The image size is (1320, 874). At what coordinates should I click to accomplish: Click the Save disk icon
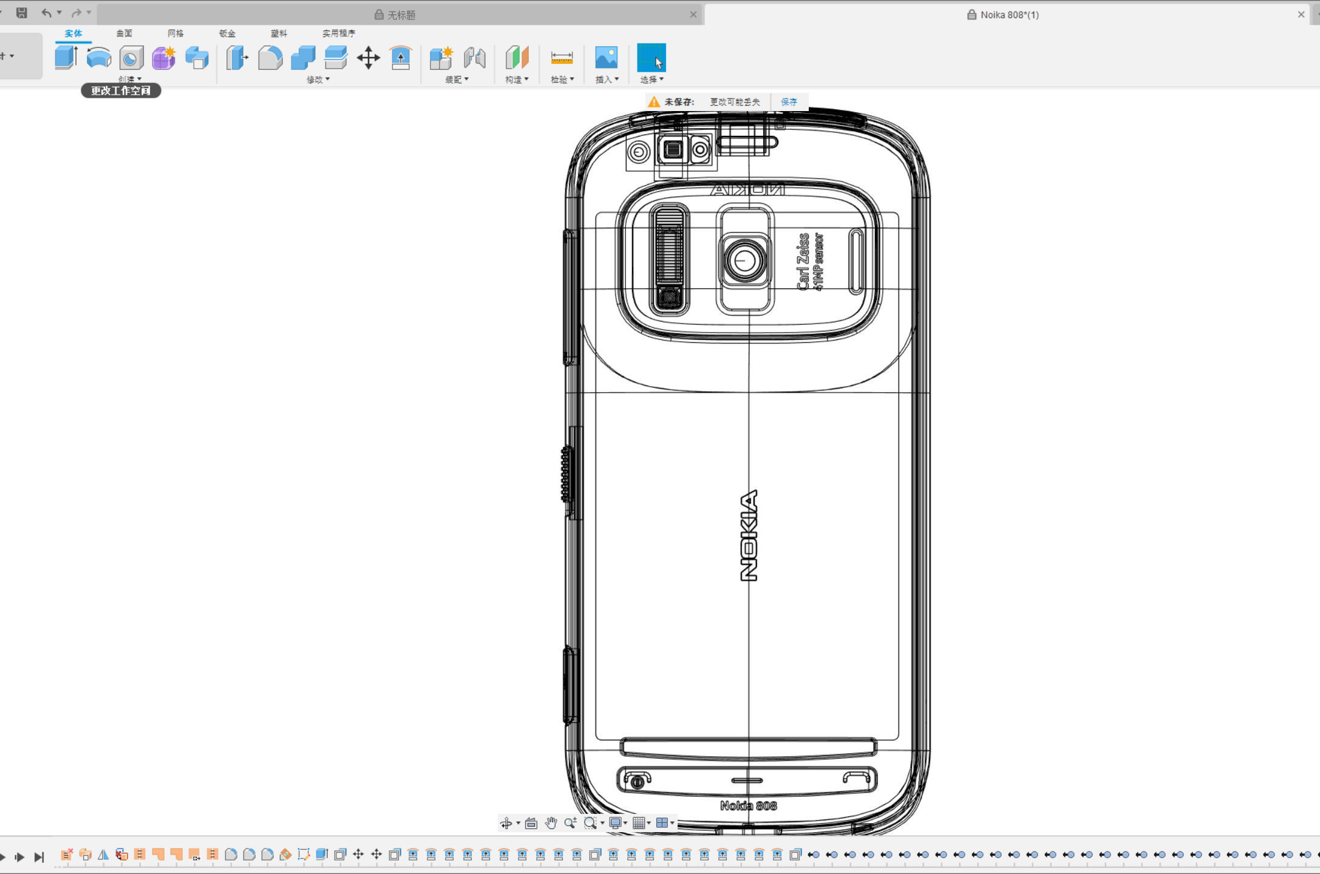(x=22, y=12)
